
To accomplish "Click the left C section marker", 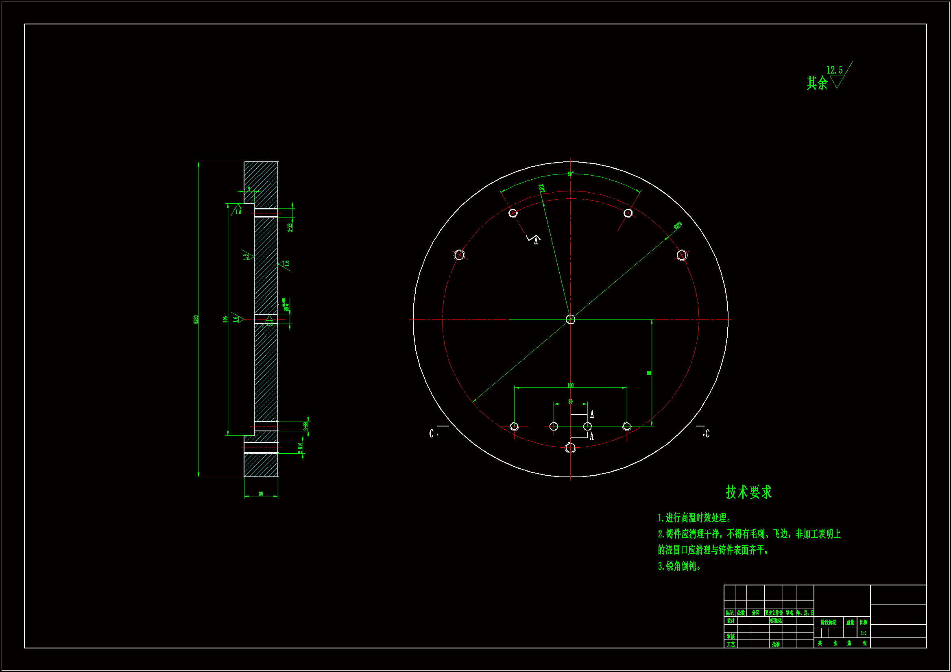I will coord(432,433).
